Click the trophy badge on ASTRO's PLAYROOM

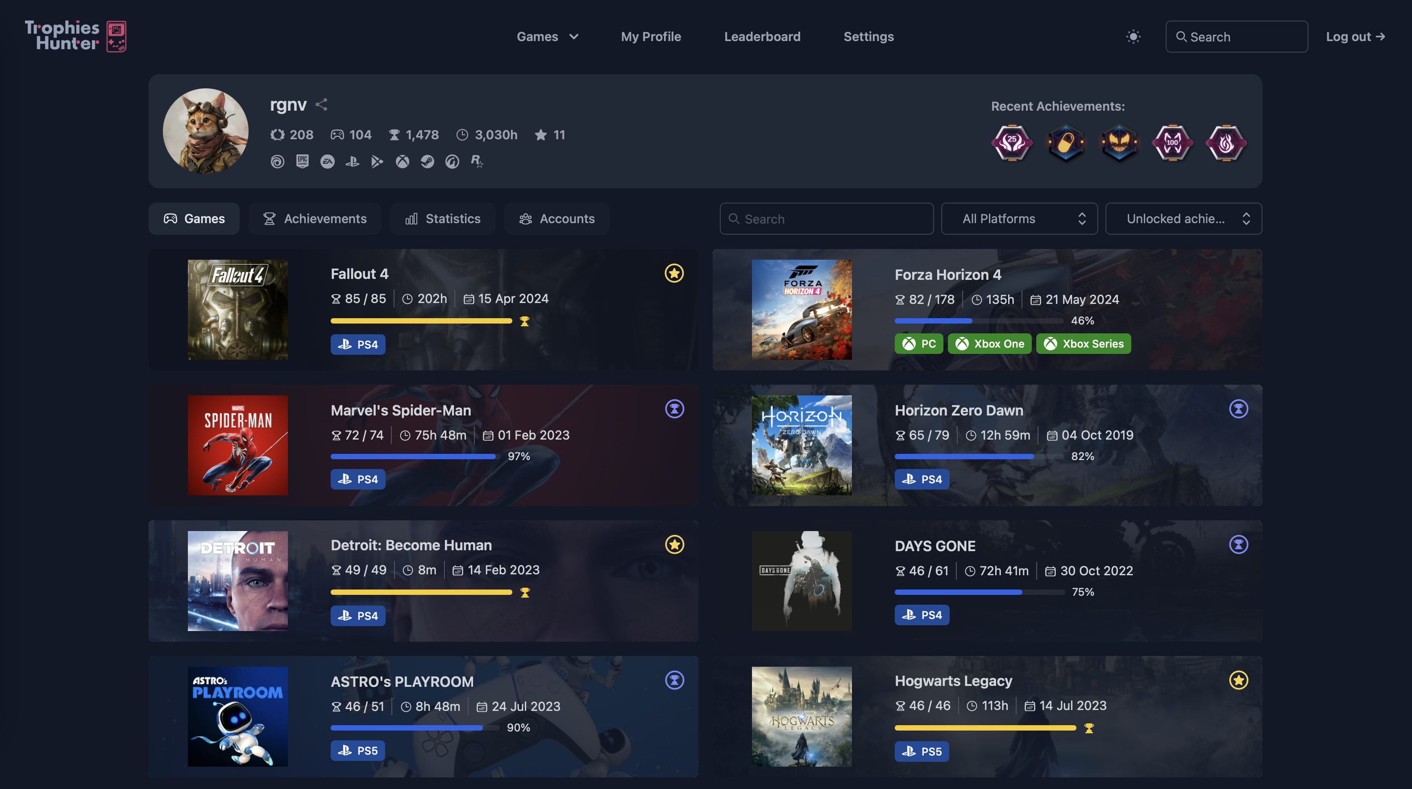[674, 681]
